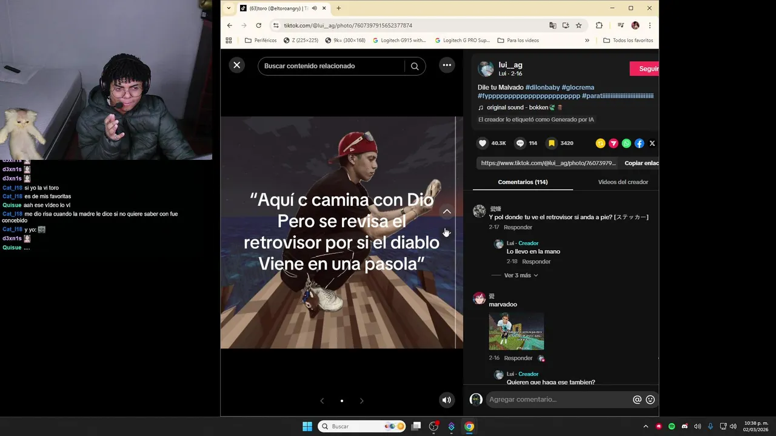Open Todos los favoritos folder
This screenshot has height=436, width=776.
point(628,41)
